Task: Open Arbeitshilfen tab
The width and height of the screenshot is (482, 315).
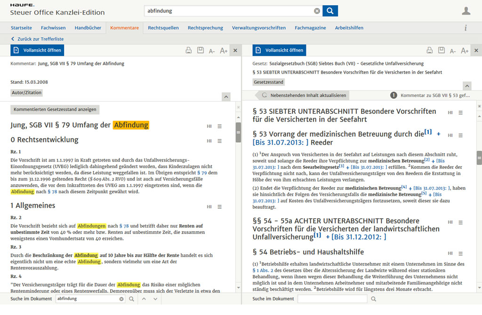Action: point(349,28)
